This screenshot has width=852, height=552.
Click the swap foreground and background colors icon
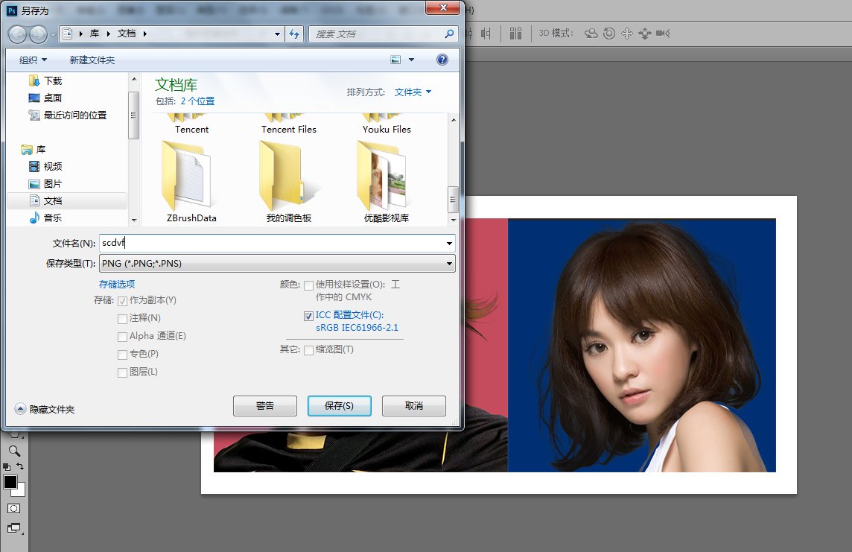click(19, 465)
